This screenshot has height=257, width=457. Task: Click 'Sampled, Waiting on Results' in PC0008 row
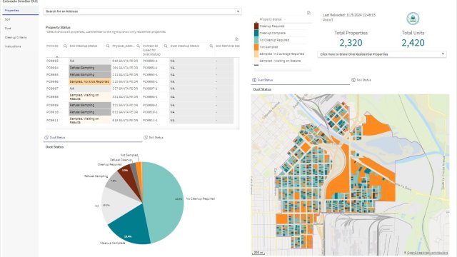tap(90, 97)
